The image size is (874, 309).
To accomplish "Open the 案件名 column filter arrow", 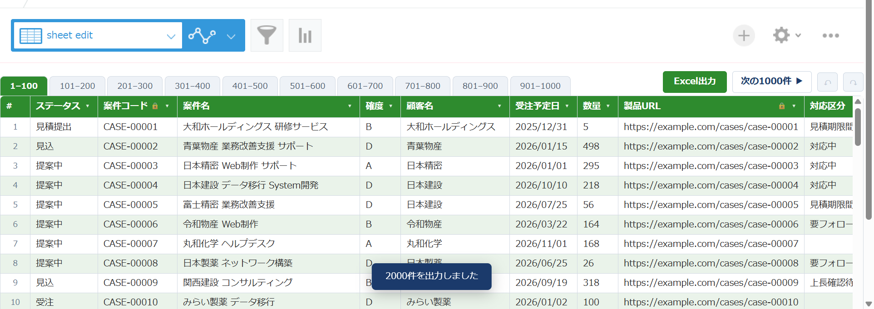I will (x=350, y=106).
